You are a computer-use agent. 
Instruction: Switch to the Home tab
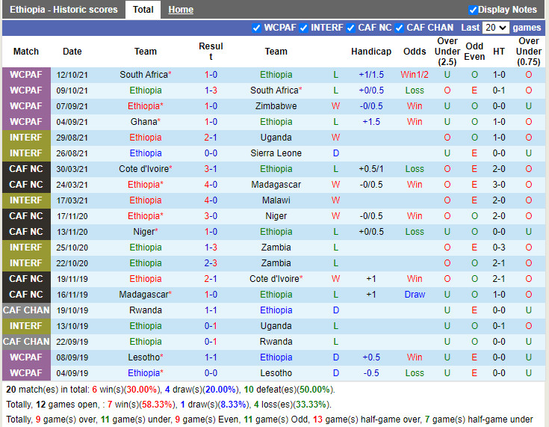tap(180, 10)
